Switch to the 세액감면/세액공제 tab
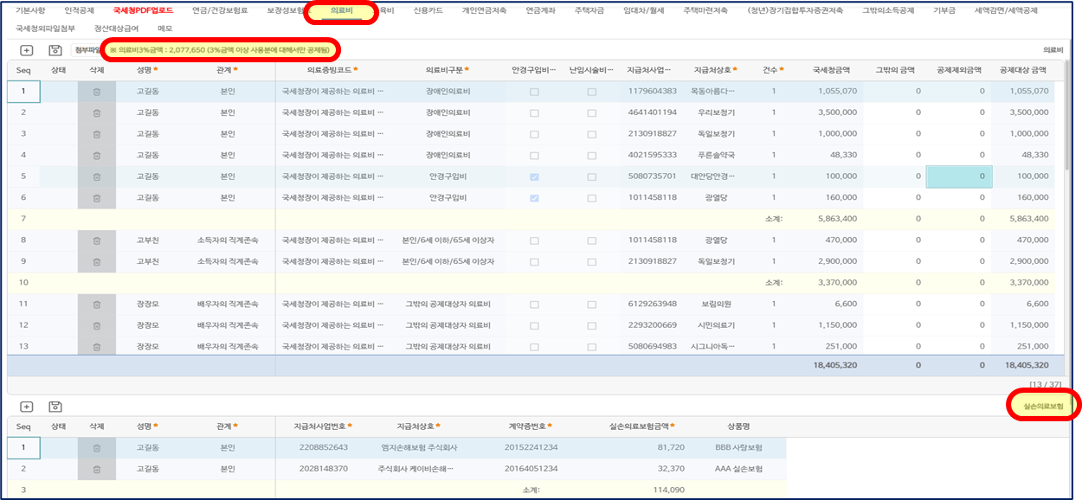The width and height of the screenshot is (1082, 500). pos(1007,10)
